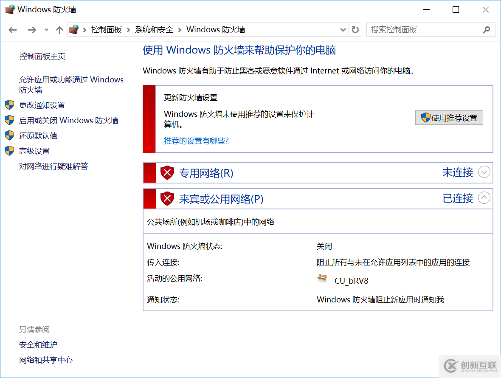The height and width of the screenshot is (378, 501).
Task: Click the red X shield on 专用网络
Action: coord(167,172)
